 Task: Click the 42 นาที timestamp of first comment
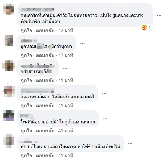[x=66, y=31]
